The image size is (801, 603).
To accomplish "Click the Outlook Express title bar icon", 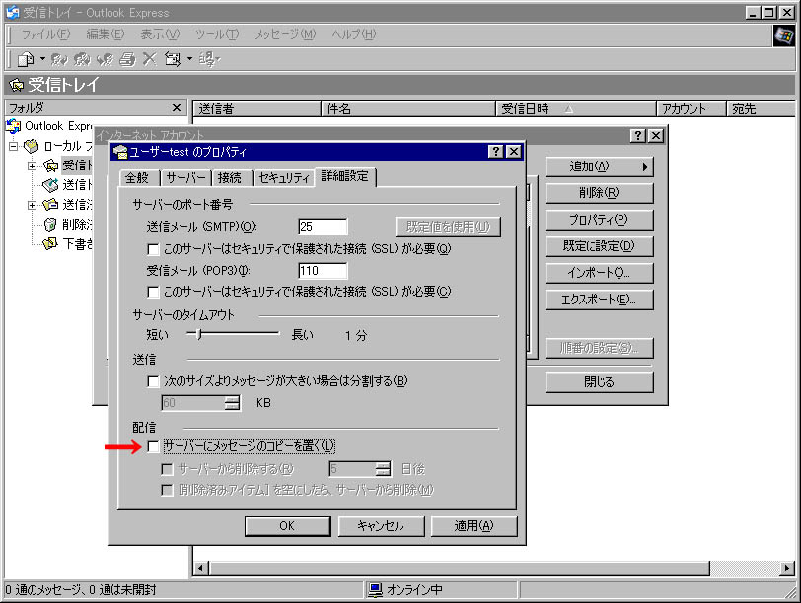I will point(12,12).
